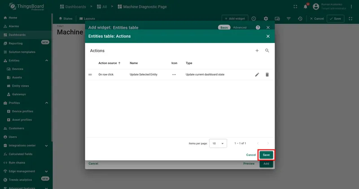Toggle dashboard fullscreen icon at toolbar end

pyautogui.click(x=350, y=18)
